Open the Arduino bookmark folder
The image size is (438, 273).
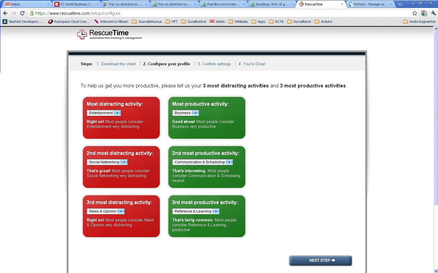click(324, 22)
